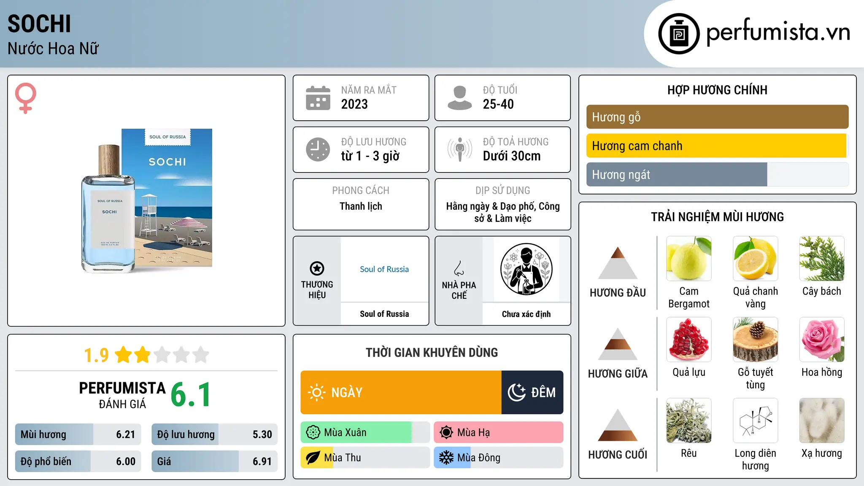864x486 pixels.
Task: Click the perfumer illustration circle icon
Action: point(526,269)
